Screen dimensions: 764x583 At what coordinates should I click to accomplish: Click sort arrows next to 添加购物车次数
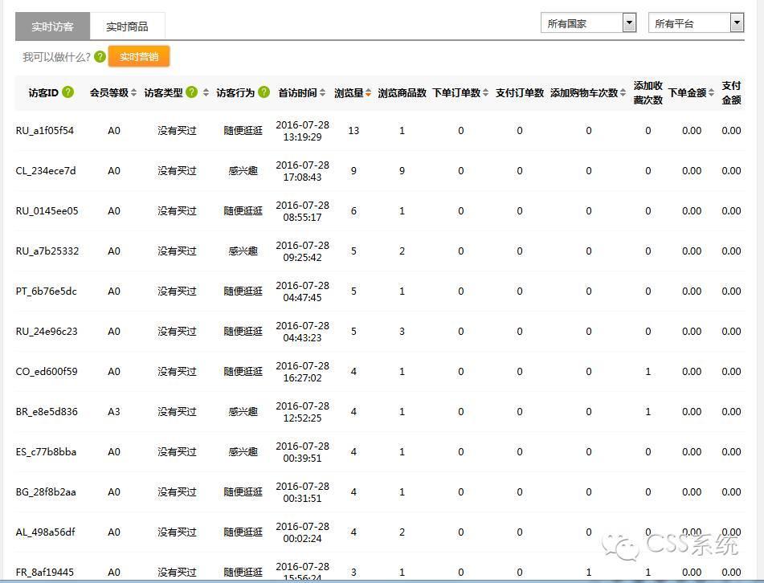point(623,93)
